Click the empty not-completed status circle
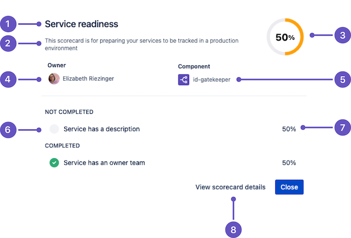This screenshot has height=238, width=351. (x=54, y=129)
